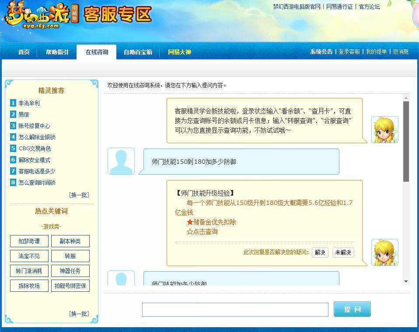Switch to the 自助百宝箱 tab

(138, 52)
